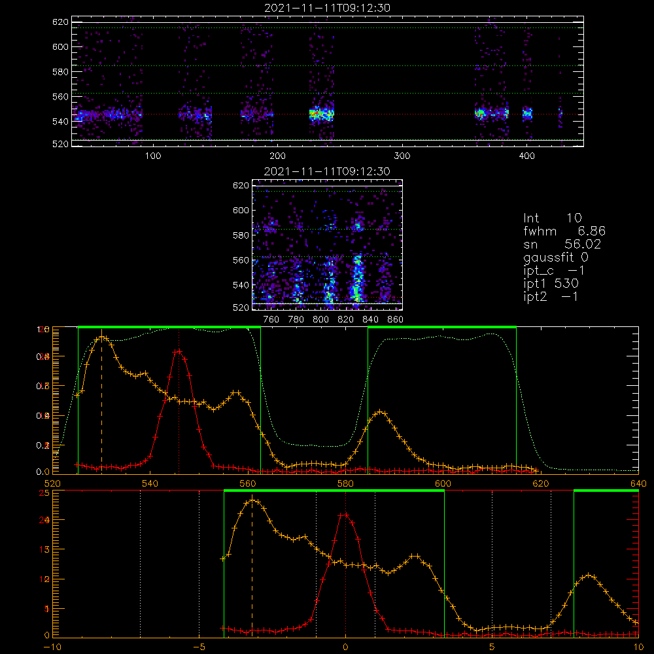Select the 'Int 10' parameter readout

(x=553, y=218)
